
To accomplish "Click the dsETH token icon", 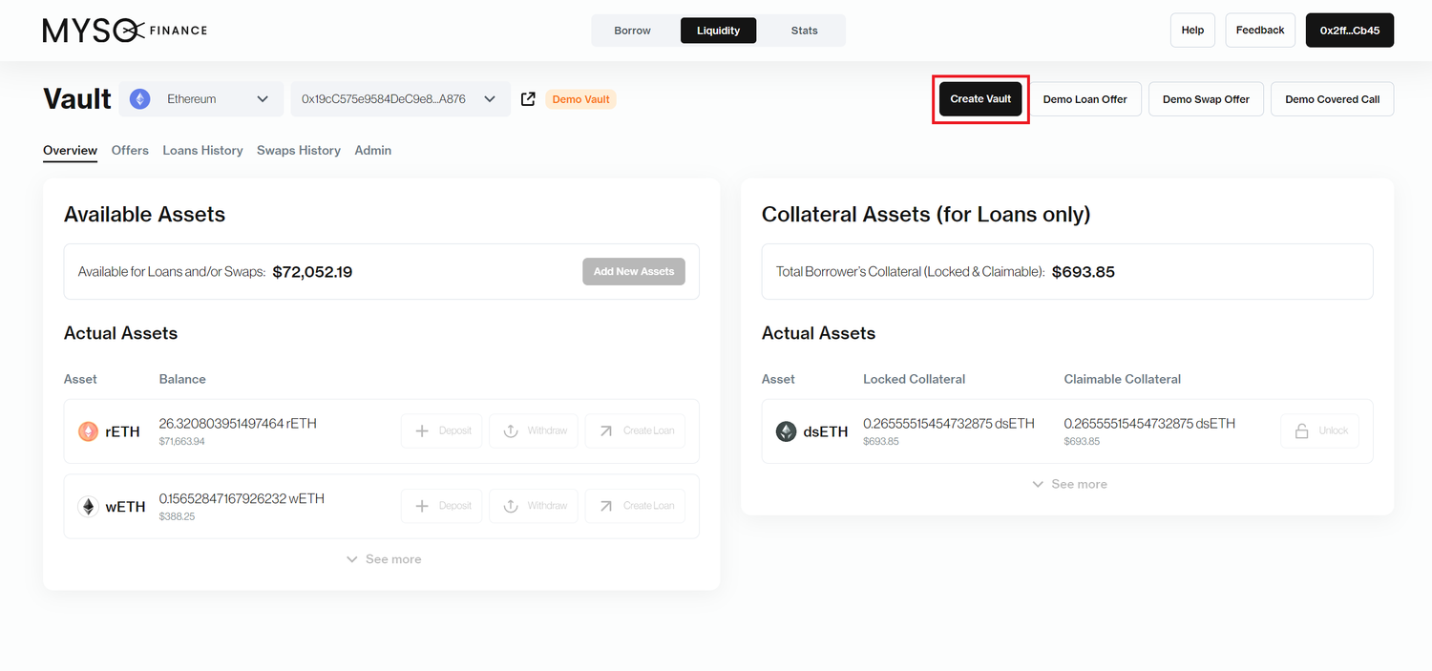I will [x=786, y=431].
